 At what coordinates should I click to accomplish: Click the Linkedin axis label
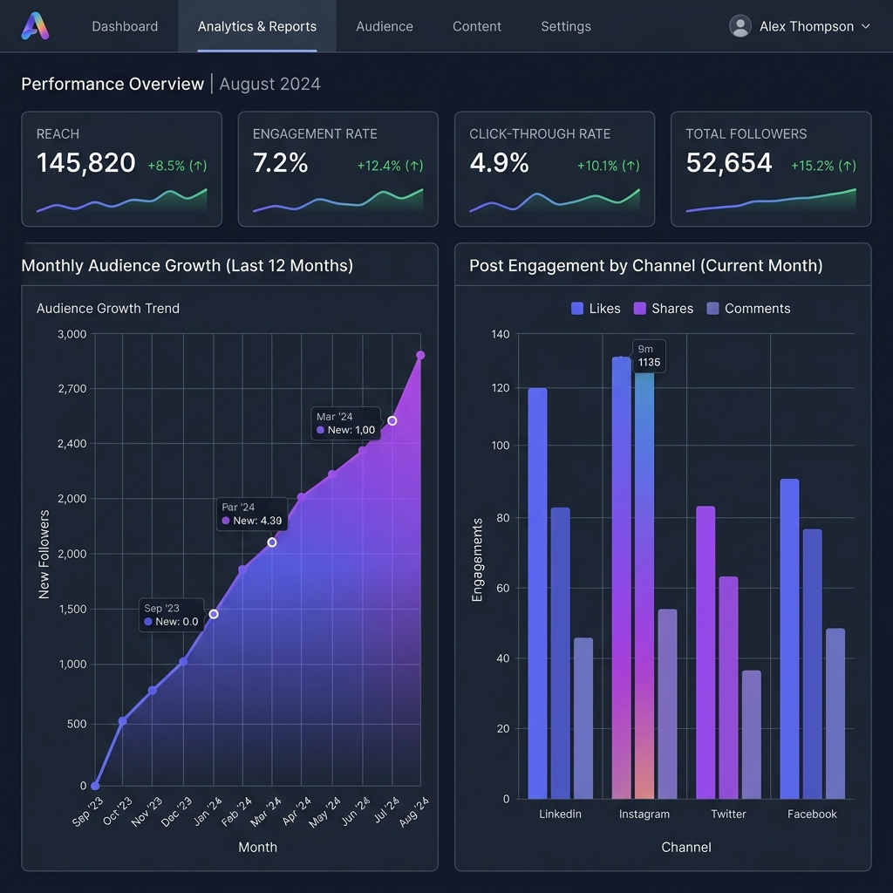(560, 814)
